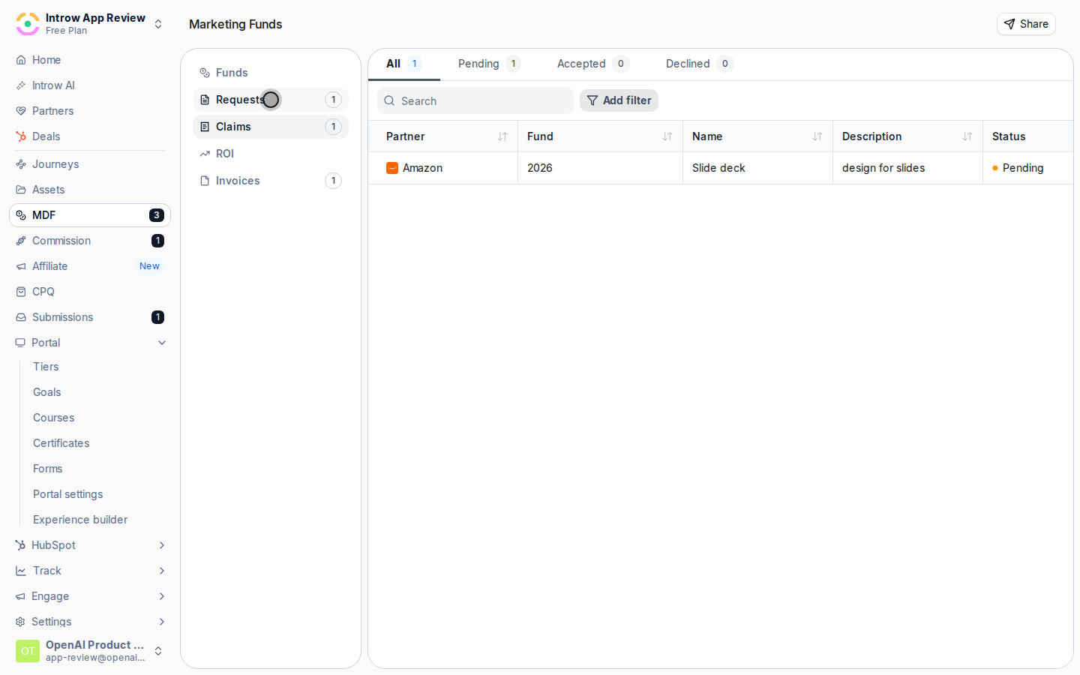Click the OT user avatar
The height and width of the screenshot is (675, 1080).
tap(28, 651)
